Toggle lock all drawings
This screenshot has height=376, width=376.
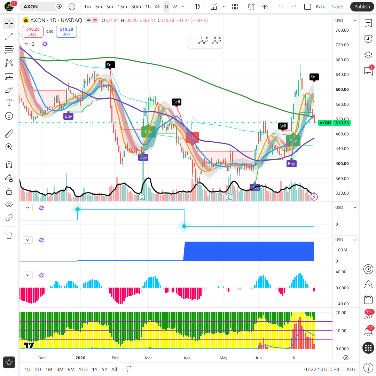[9, 191]
